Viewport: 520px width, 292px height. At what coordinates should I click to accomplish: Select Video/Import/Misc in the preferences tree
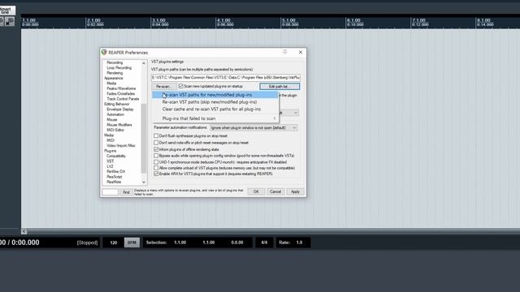(121, 145)
